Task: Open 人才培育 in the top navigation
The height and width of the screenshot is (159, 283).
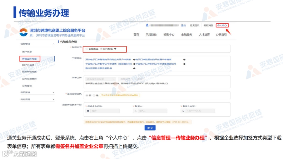Action: 204,35
